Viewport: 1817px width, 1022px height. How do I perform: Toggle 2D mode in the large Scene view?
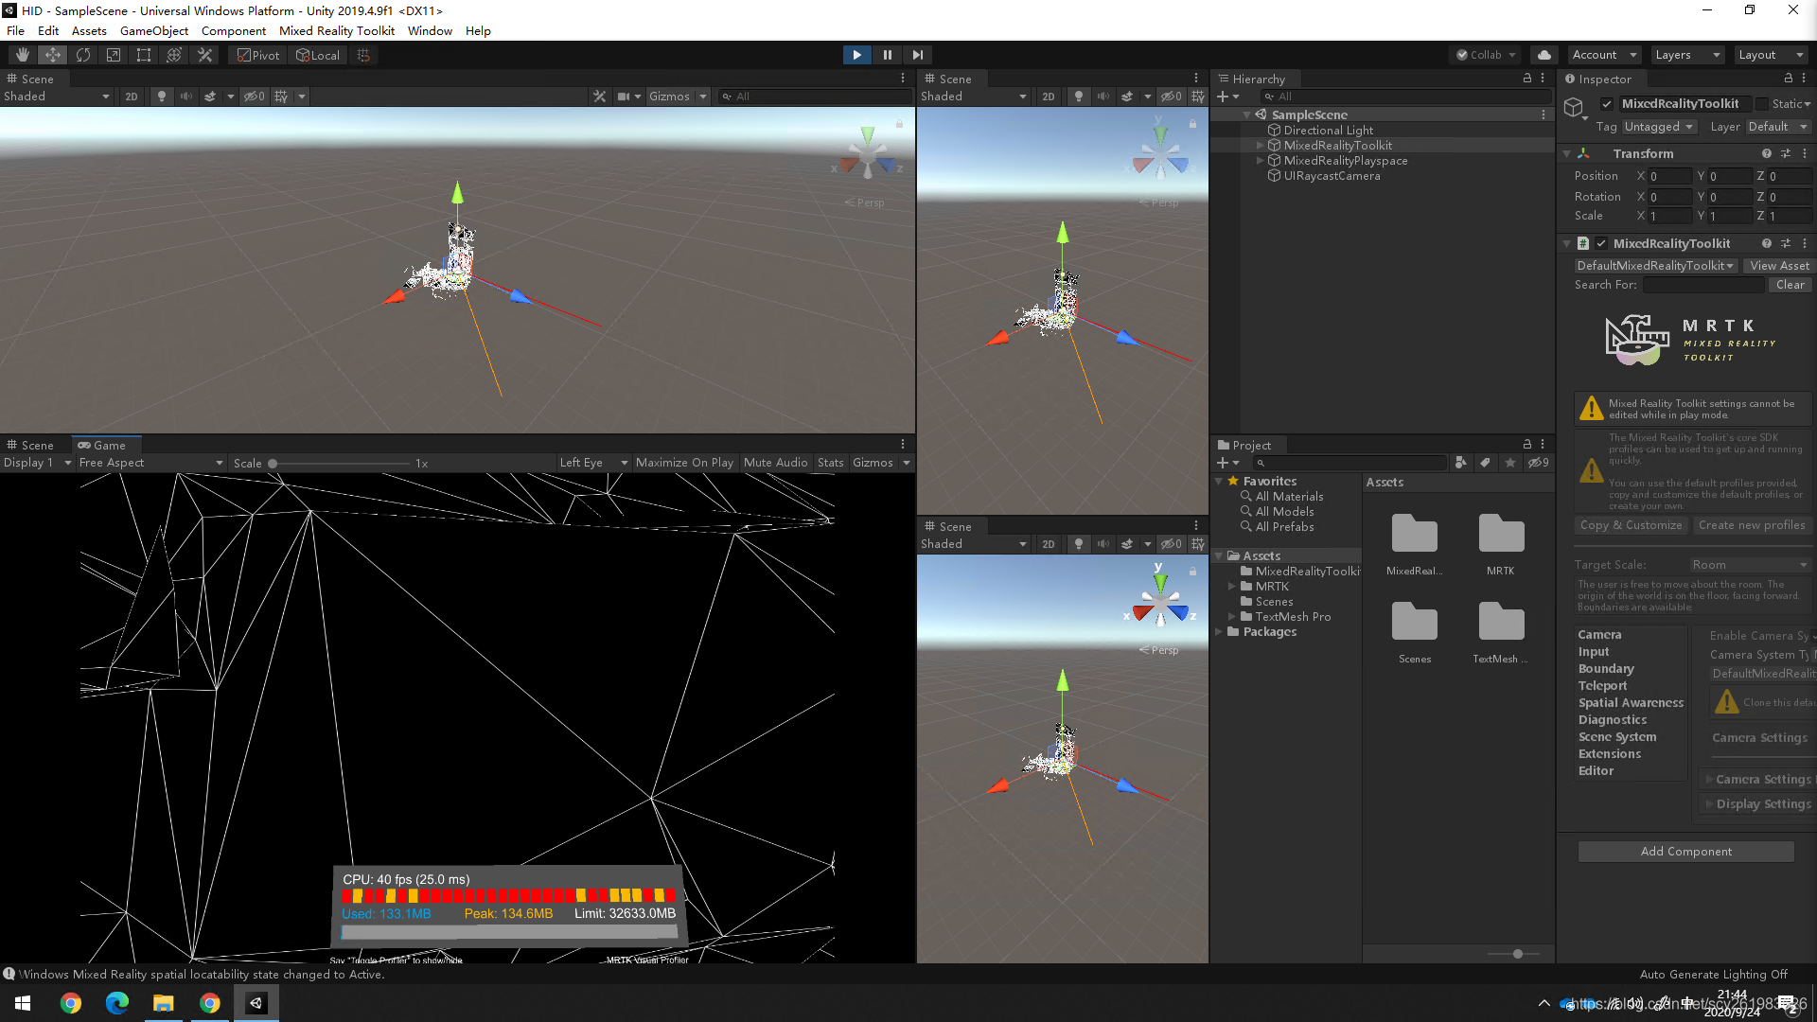coord(132,97)
